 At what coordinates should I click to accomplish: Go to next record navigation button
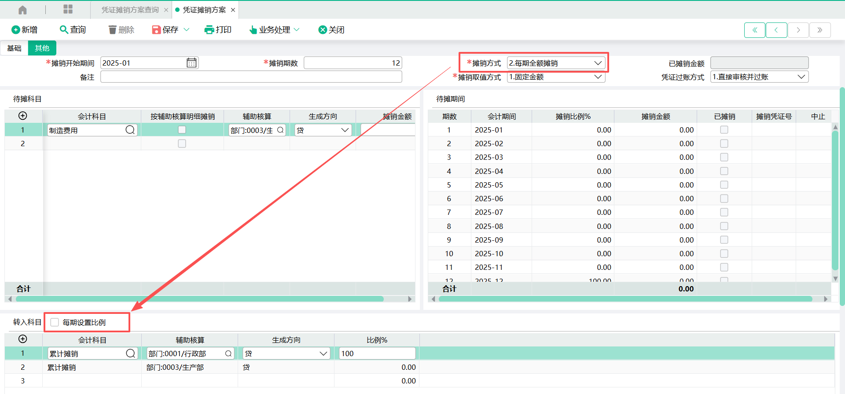click(798, 30)
